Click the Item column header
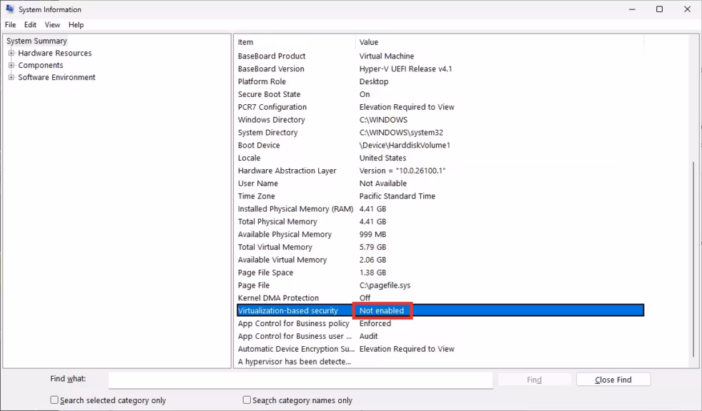 click(295, 41)
